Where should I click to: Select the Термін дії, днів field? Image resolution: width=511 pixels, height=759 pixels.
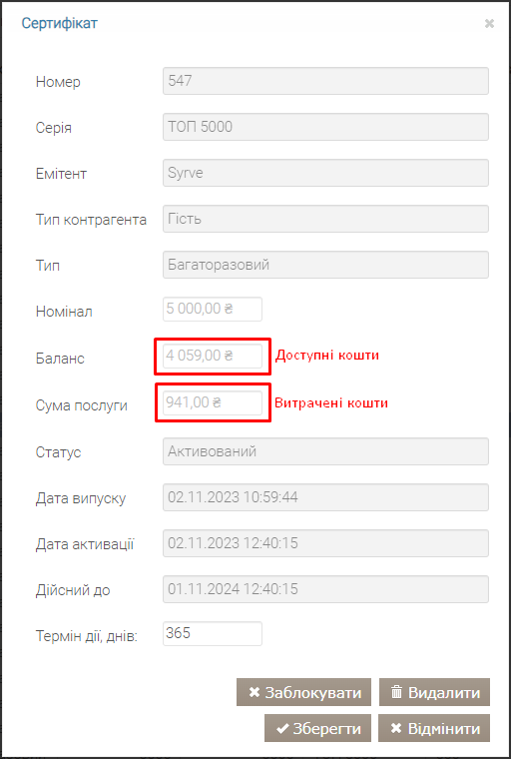pos(213,633)
